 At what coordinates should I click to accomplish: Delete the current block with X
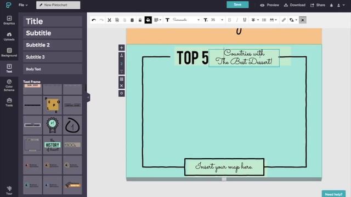point(122,85)
